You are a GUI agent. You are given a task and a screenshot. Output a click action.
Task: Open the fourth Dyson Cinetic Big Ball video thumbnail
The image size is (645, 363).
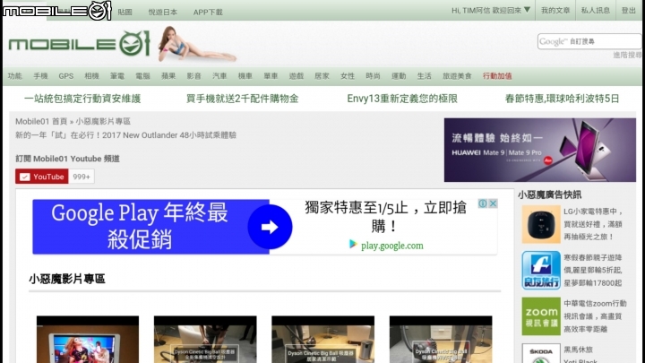point(441,340)
